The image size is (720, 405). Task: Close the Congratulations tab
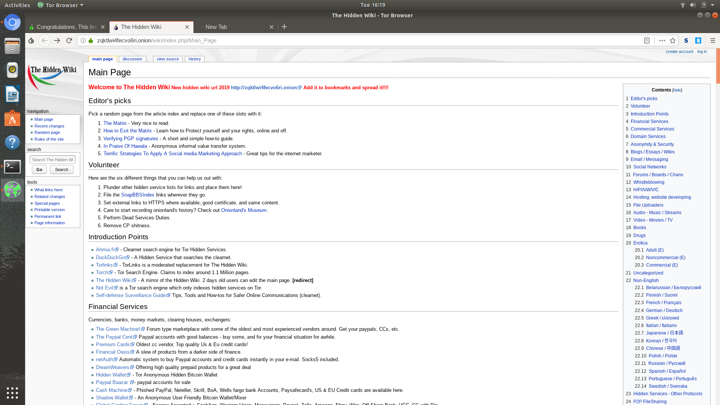tap(102, 27)
